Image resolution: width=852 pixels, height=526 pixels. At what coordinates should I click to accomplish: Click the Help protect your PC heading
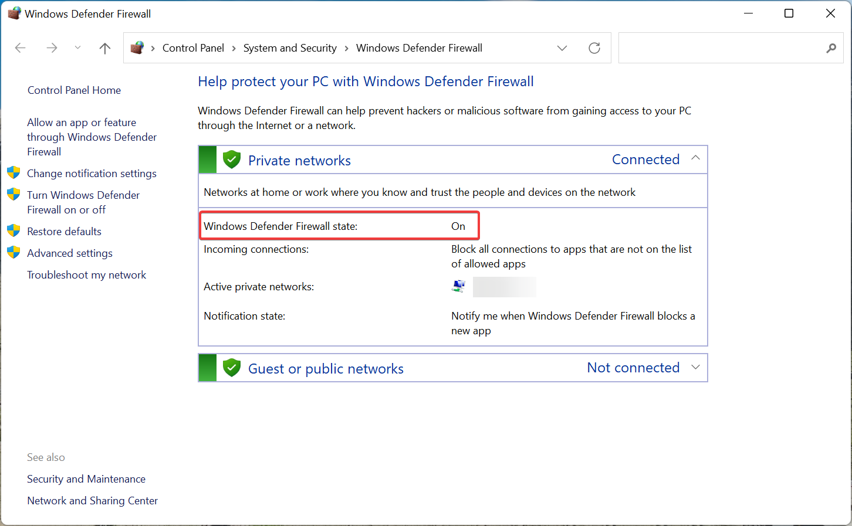366,82
